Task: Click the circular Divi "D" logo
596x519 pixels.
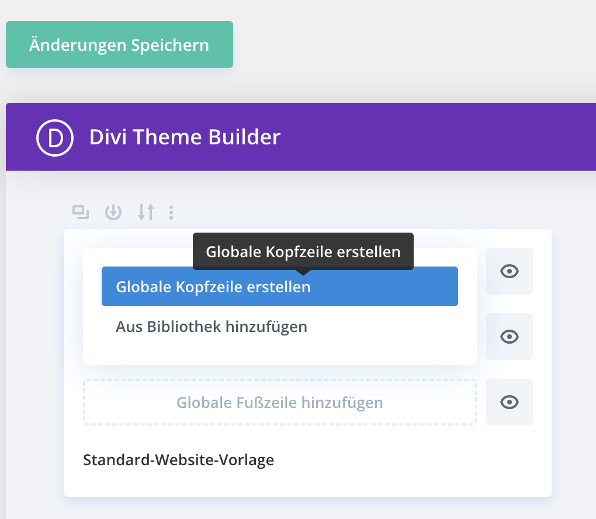Action: coord(55,137)
